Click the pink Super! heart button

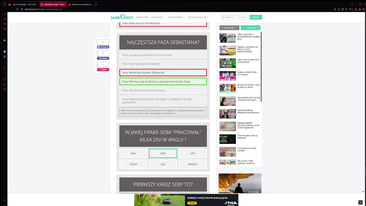[103, 70]
